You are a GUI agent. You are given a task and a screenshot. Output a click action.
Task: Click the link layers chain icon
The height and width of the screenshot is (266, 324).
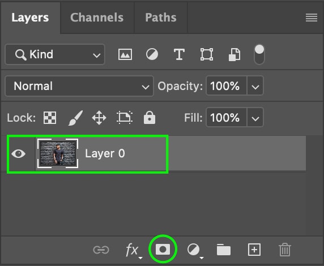(101, 250)
